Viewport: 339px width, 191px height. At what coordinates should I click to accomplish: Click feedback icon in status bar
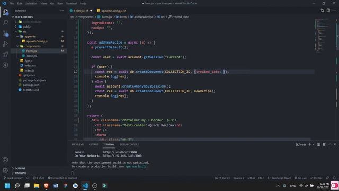(328, 178)
